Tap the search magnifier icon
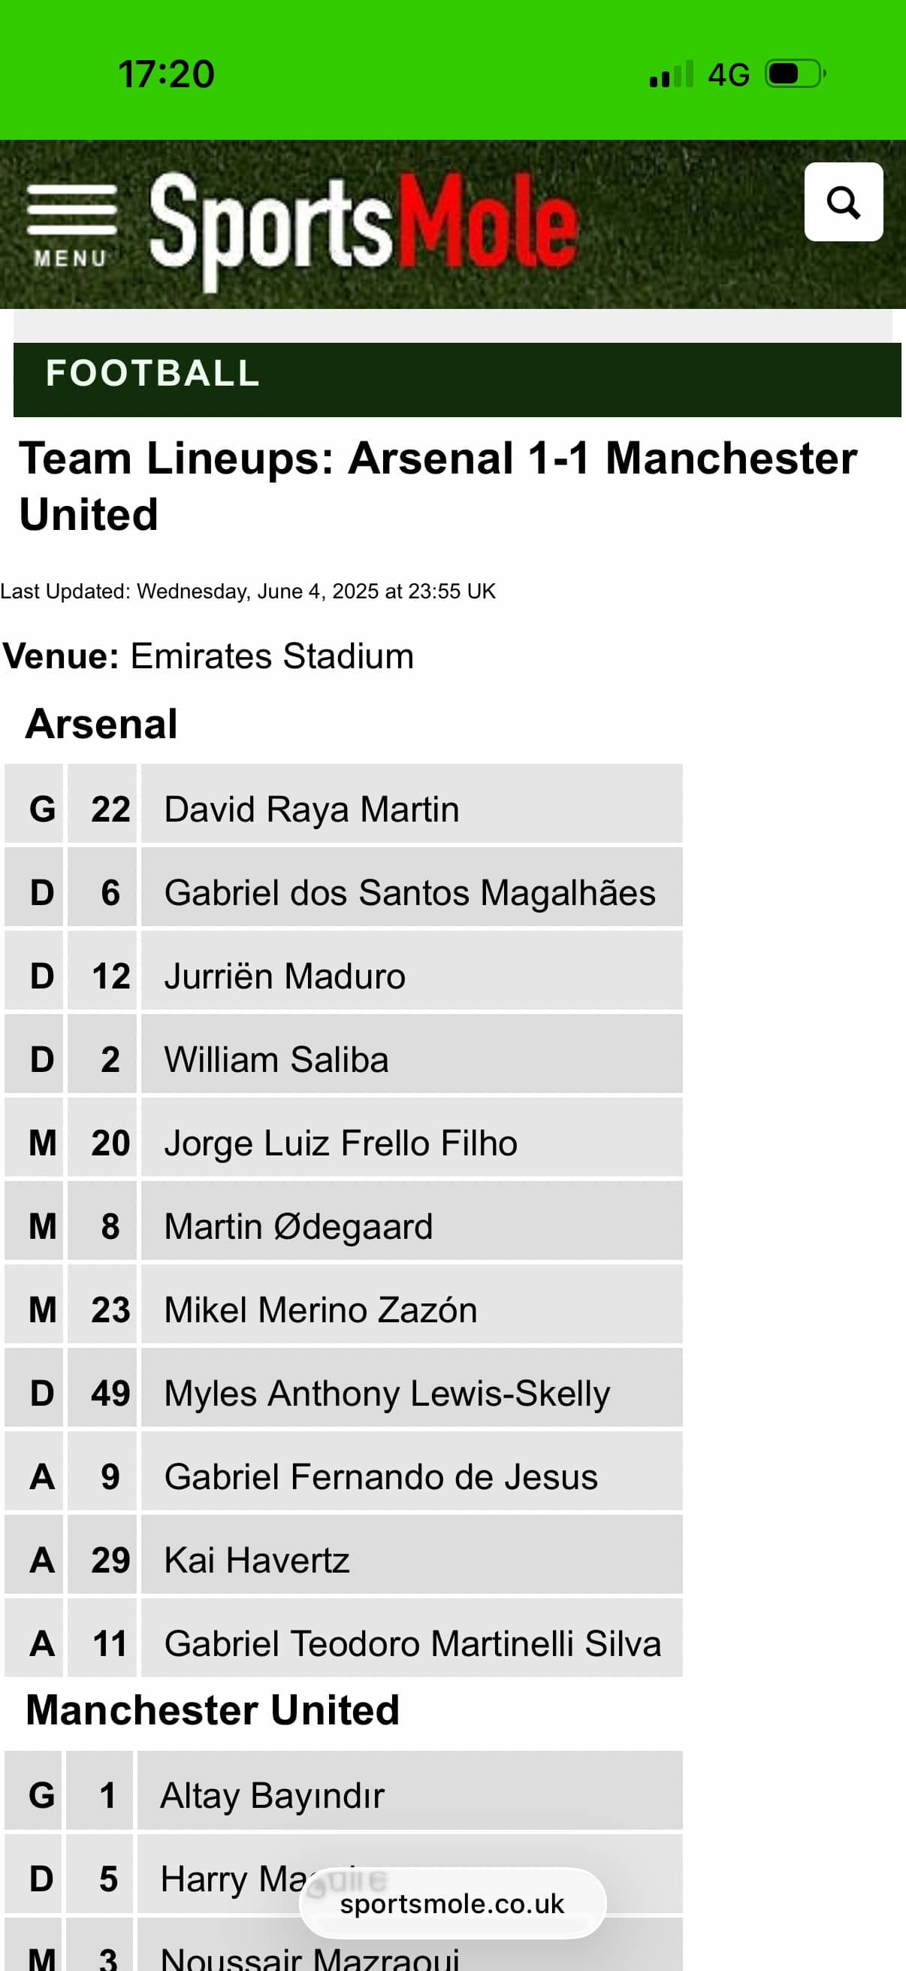 tap(844, 202)
